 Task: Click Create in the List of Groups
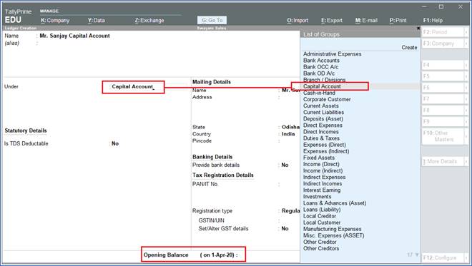[x=409, y=48]
